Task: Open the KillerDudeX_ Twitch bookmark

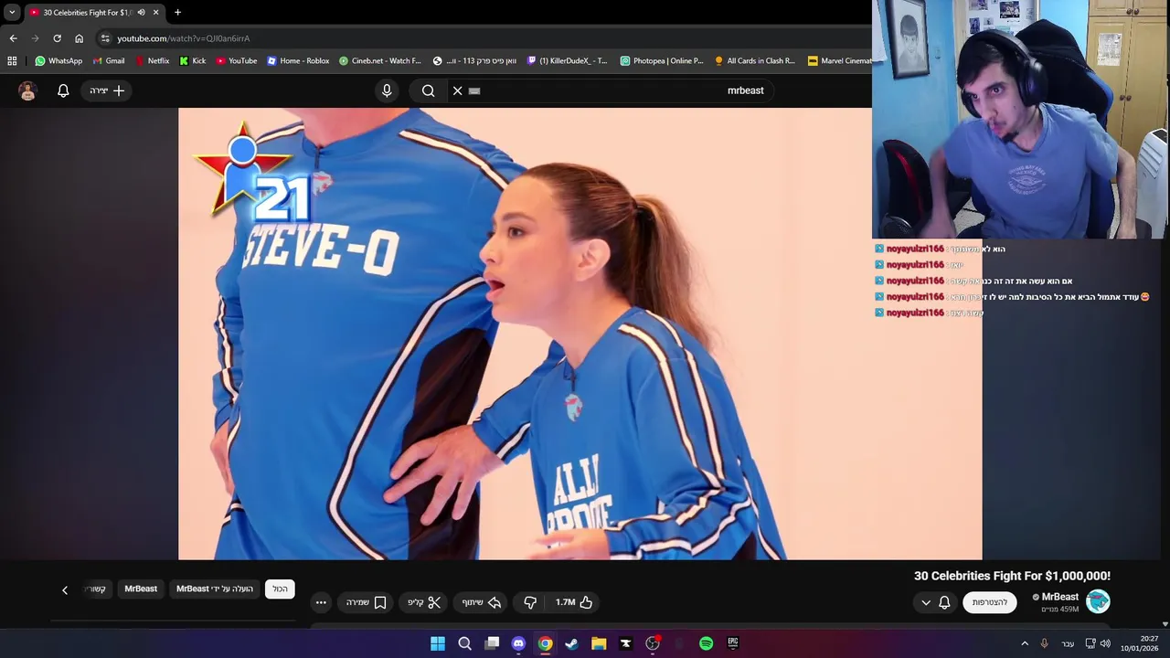Action: [567, 61]
